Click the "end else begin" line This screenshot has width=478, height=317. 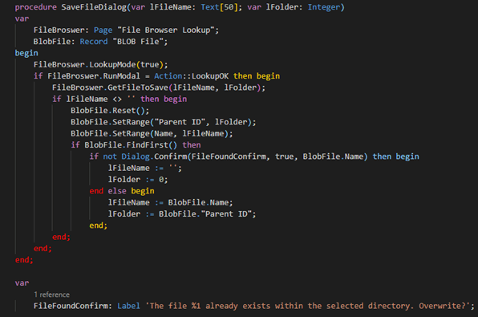click(122, 191)
